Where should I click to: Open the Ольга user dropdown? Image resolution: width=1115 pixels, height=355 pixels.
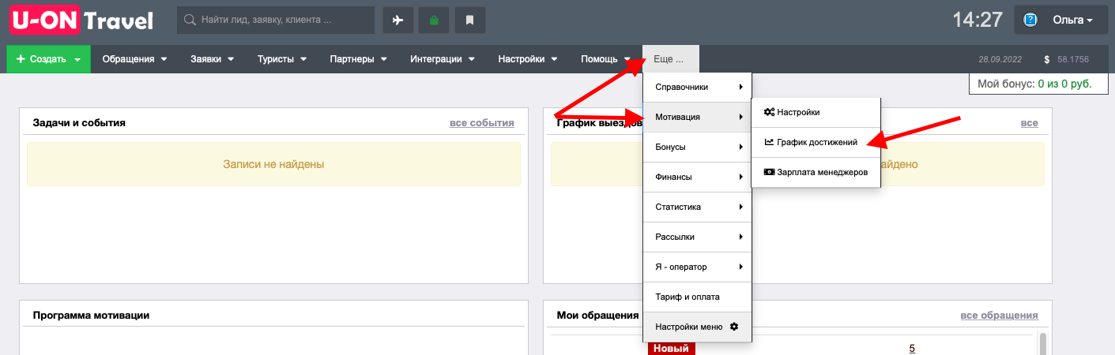(x=1061, y=21)
